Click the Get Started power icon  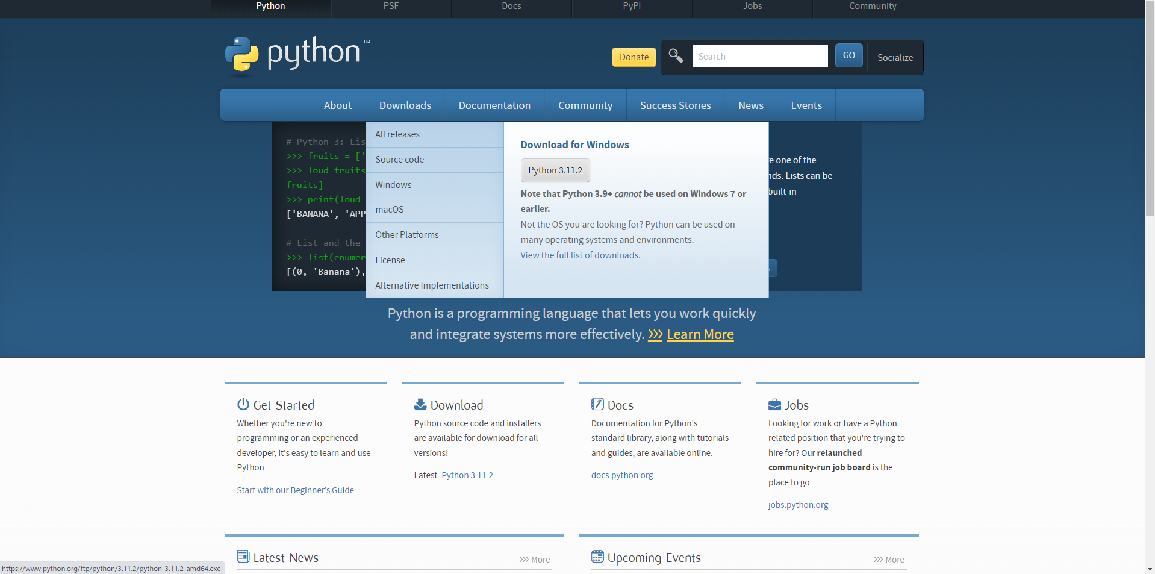tap(243, 404)
